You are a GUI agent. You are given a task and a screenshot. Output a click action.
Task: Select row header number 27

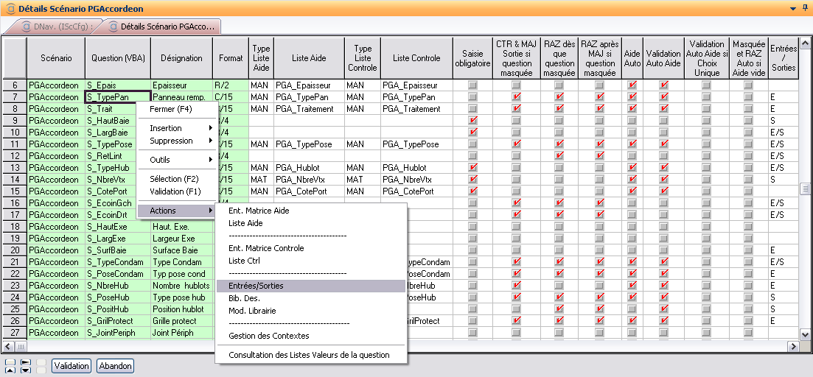click(x=15, y=333)
